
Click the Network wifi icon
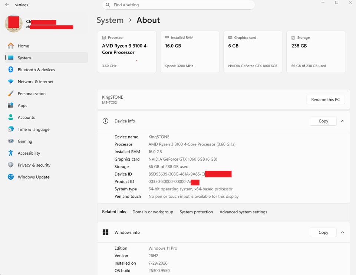pyautogui.click(x=11, y=81)
